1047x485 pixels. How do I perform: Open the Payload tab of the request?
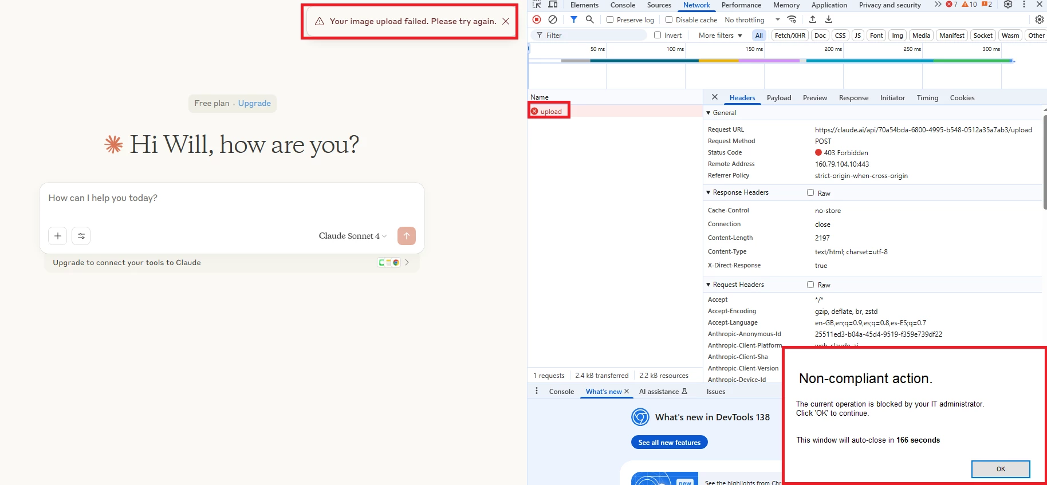point(779,98)
